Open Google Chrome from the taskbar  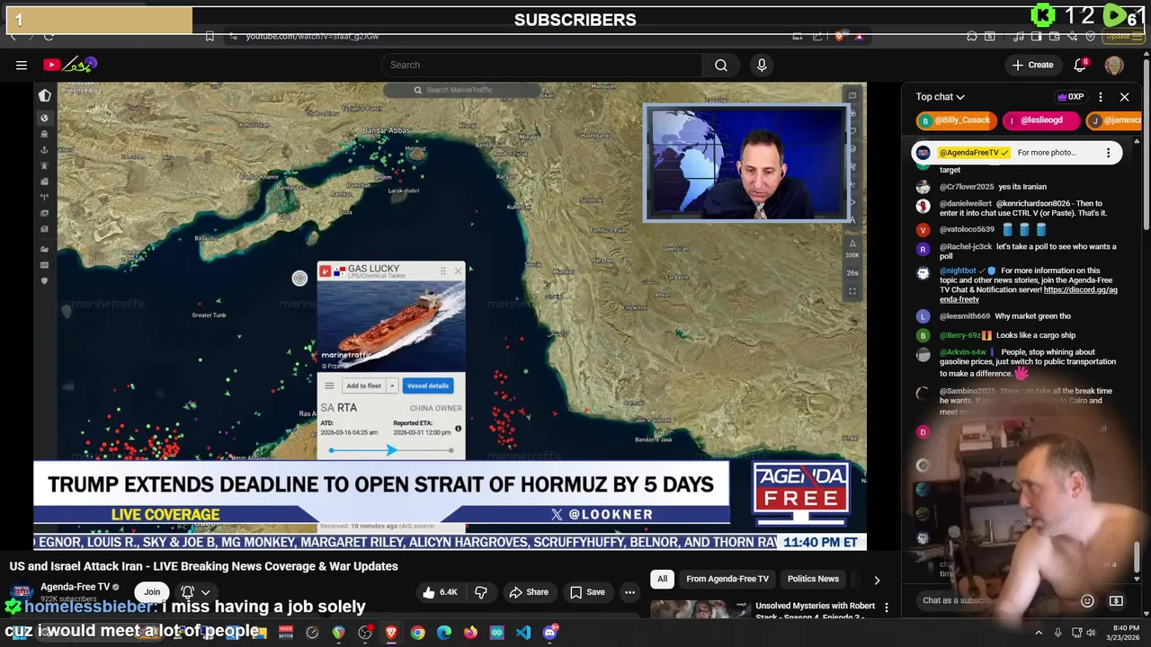pos(418,633)
